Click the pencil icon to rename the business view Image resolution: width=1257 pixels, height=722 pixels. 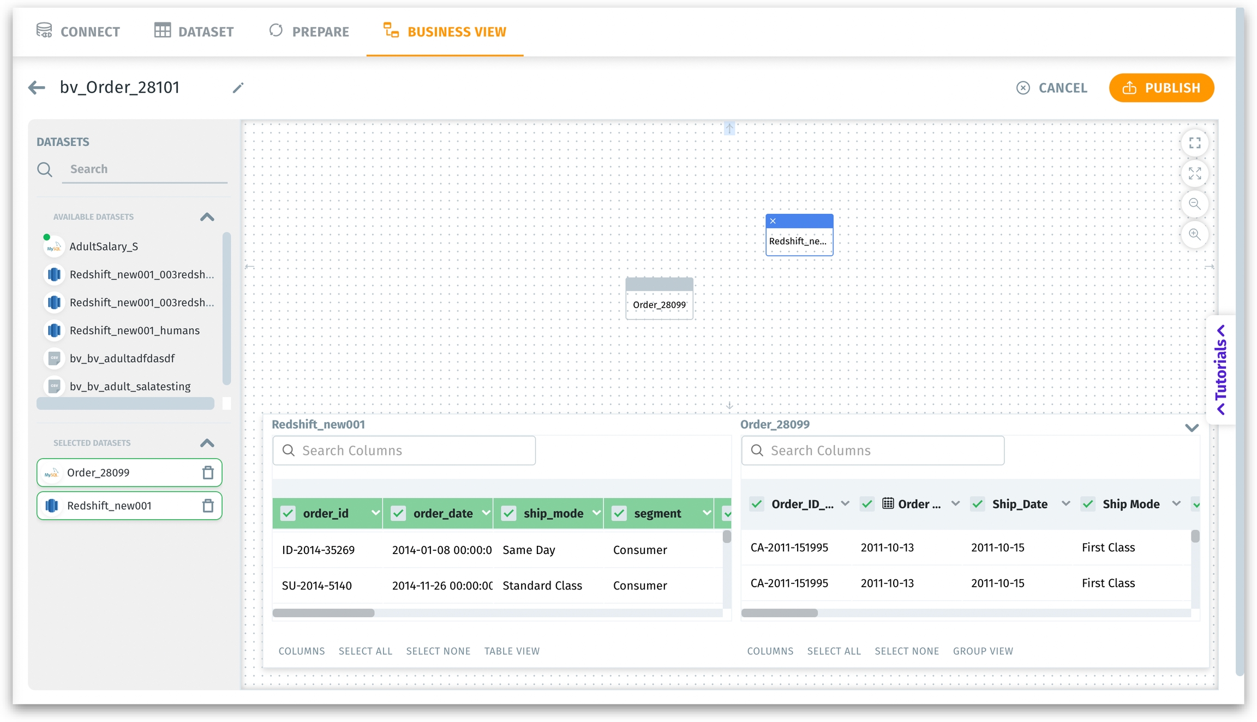[x=238, y=88]
